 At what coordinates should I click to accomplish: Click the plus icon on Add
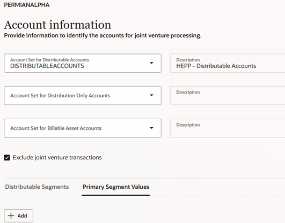point(11,216)
